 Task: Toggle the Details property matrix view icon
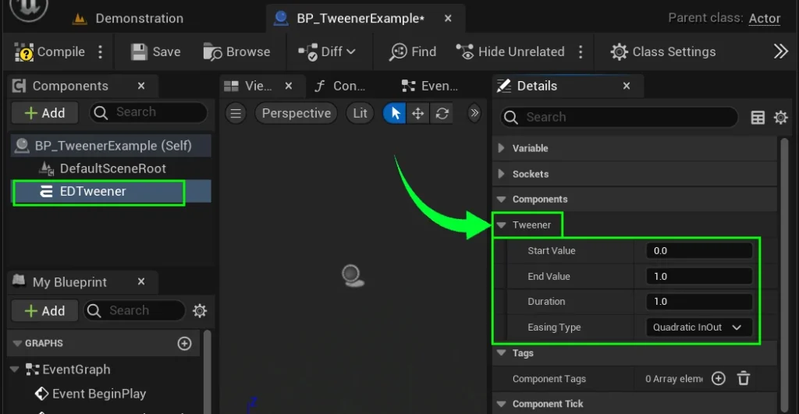pos(758,118)
